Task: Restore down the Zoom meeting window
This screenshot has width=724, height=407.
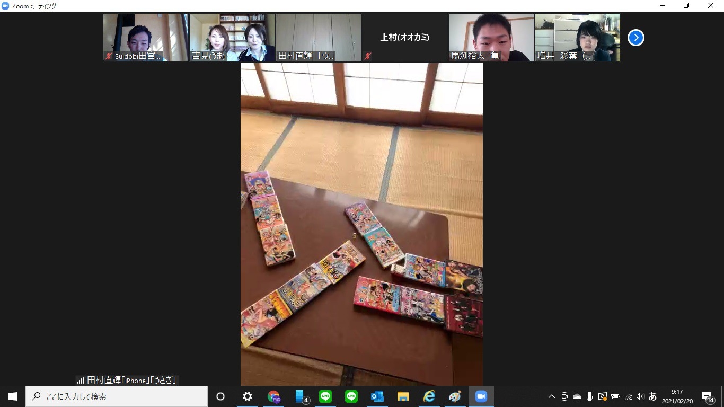Action: point(686,6)
